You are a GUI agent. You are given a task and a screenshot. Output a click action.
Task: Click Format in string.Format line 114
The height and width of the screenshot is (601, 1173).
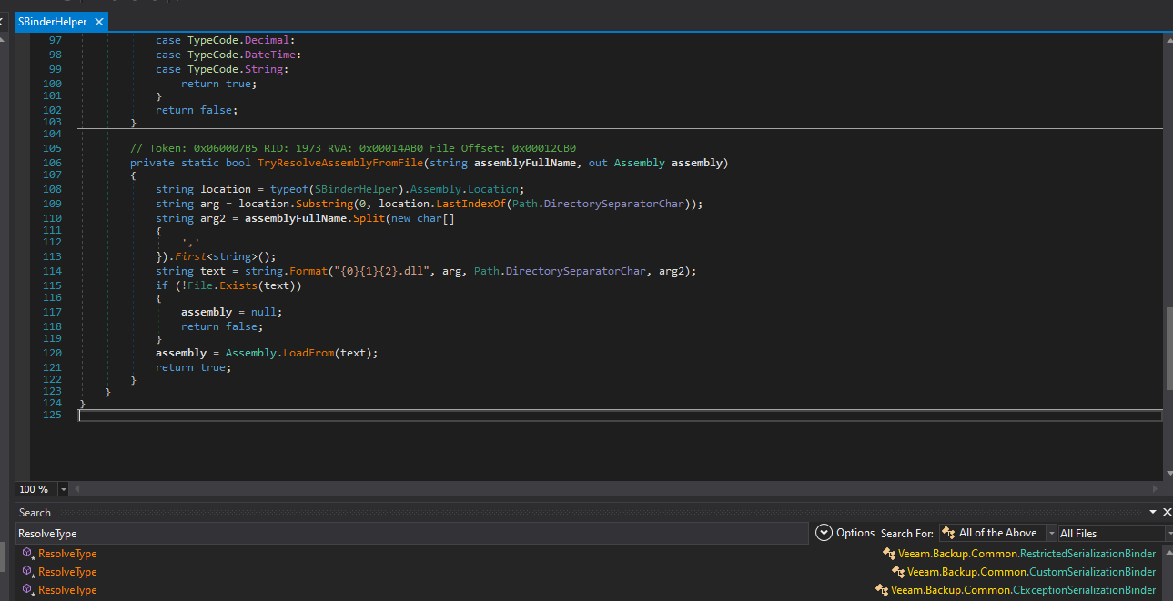pos(309,271)
